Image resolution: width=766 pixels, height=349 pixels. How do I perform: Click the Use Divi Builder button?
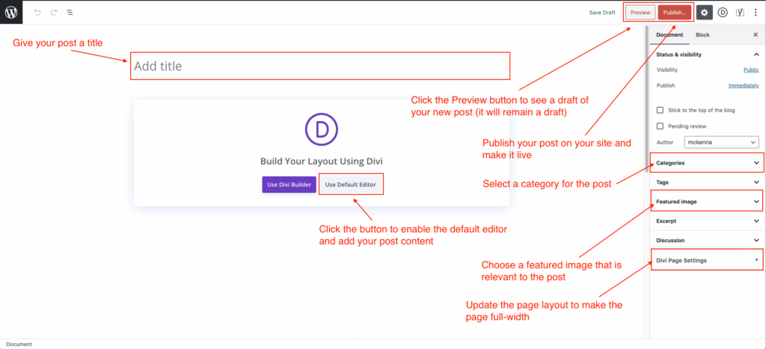[289, 185]
